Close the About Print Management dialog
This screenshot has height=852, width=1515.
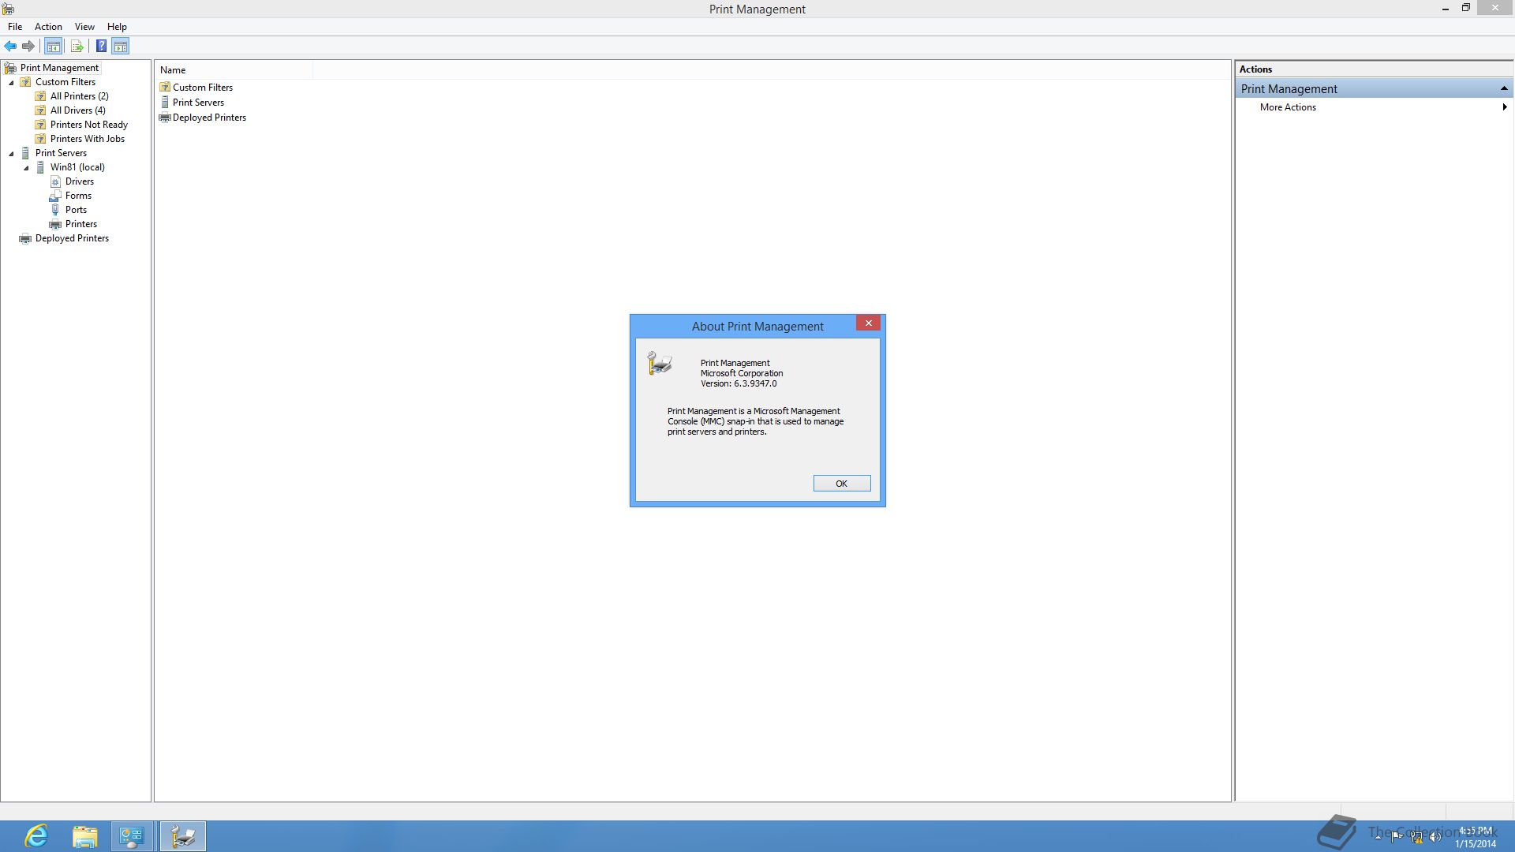pyautogui.click(x=868, y=323)
